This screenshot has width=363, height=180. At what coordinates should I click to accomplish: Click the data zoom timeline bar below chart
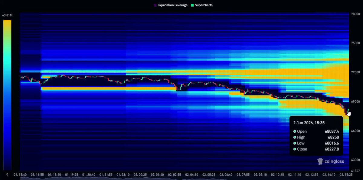[185, 179]
